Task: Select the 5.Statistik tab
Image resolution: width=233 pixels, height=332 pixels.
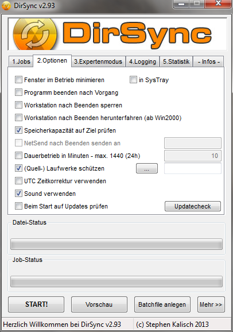Action: (176, 61)
